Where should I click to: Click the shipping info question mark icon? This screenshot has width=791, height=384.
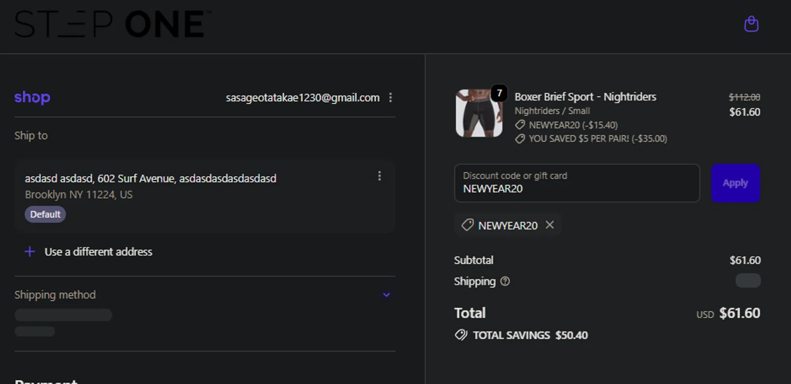click(x=505, y=282)
